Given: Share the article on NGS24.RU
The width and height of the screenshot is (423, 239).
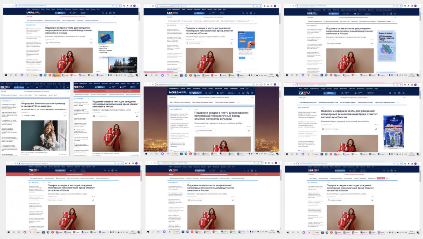Looking at the screenshot, I should (x=249, y=131).
